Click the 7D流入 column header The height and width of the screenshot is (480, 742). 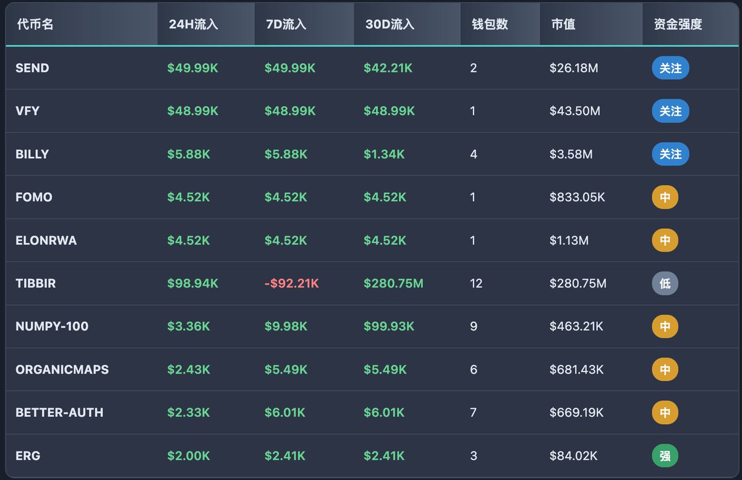coord(285,25)
